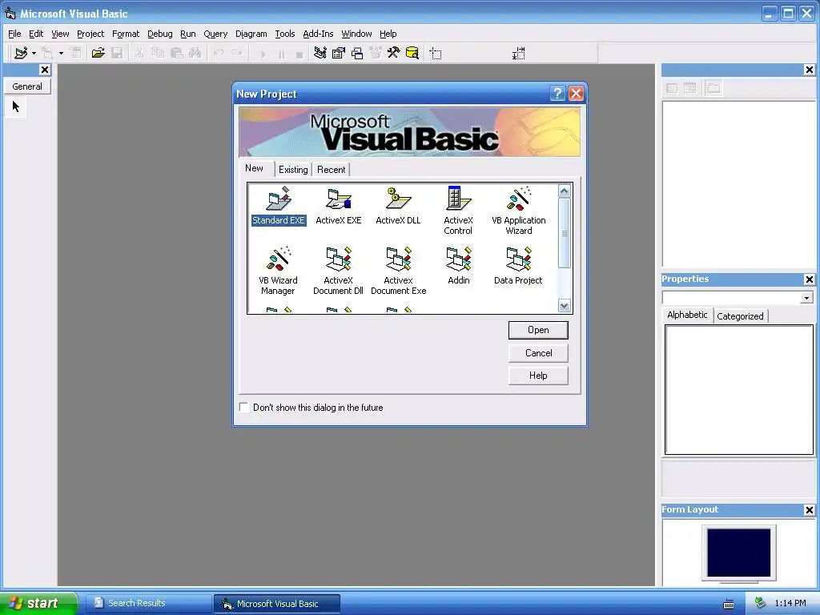Click the General toolbox tab

click(27, 86)
